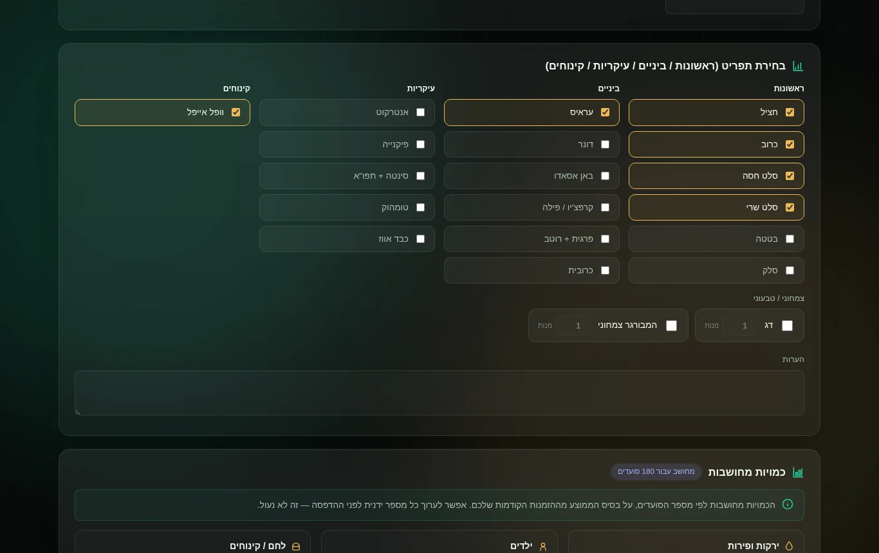The width and height of the screenshot is (879, 553).
Task: Click the המבורגר צמחוני portions number field
Action: [573, 326]
